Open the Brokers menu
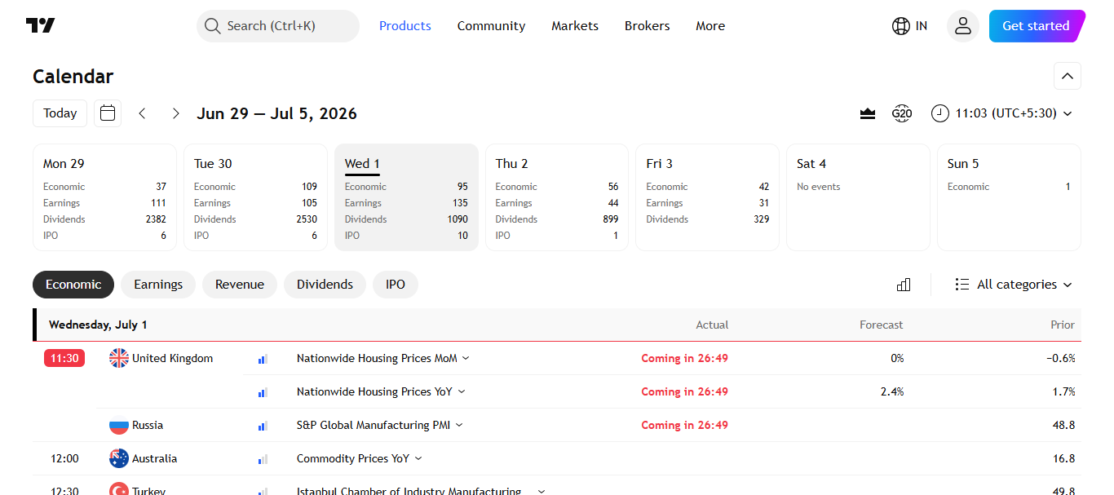 [648, 26]
